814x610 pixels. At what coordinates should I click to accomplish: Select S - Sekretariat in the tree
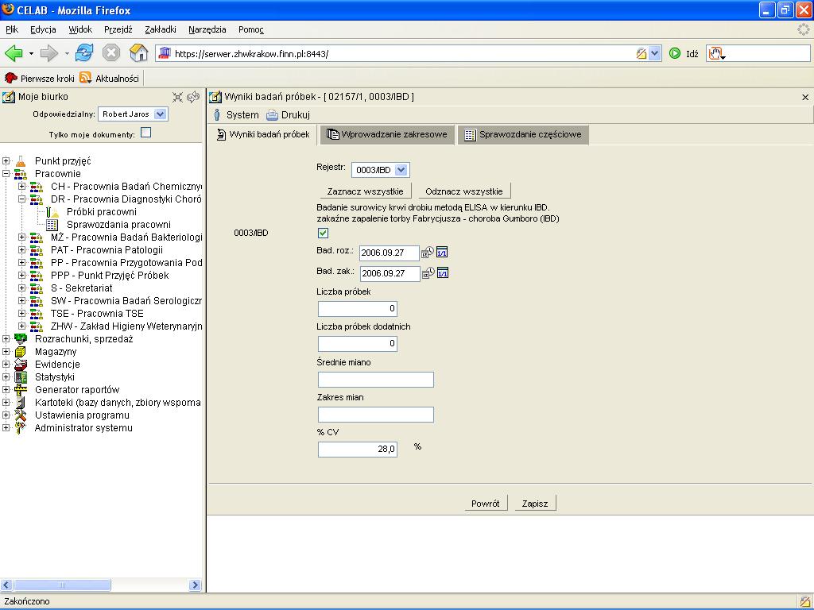click(82, 288)
